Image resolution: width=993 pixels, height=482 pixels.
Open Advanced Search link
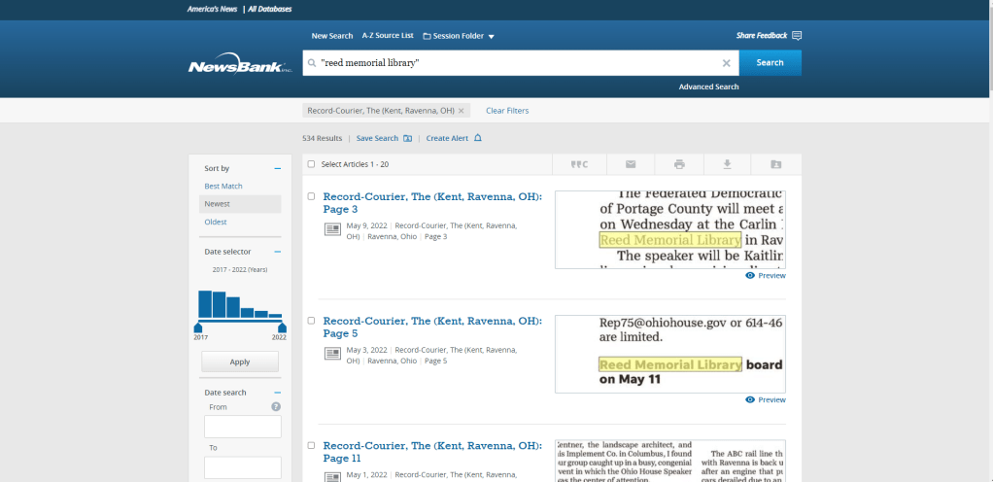pyautogui.click(x=708, y=86)
